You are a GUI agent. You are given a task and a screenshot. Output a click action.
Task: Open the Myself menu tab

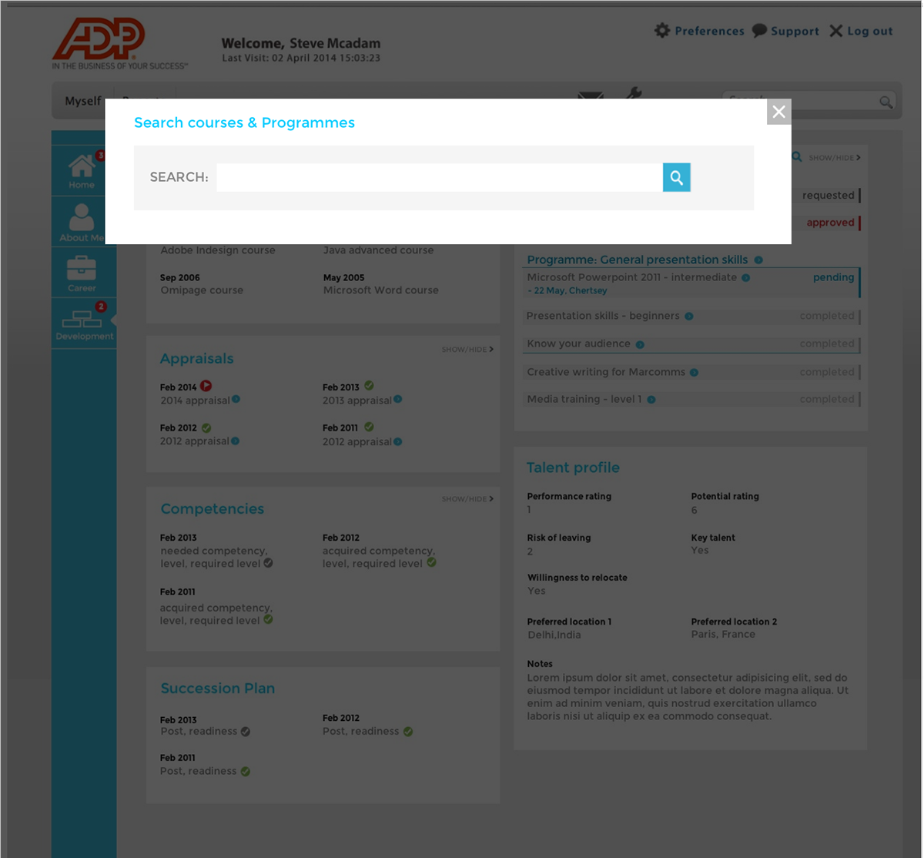click(x=83, y=101)
